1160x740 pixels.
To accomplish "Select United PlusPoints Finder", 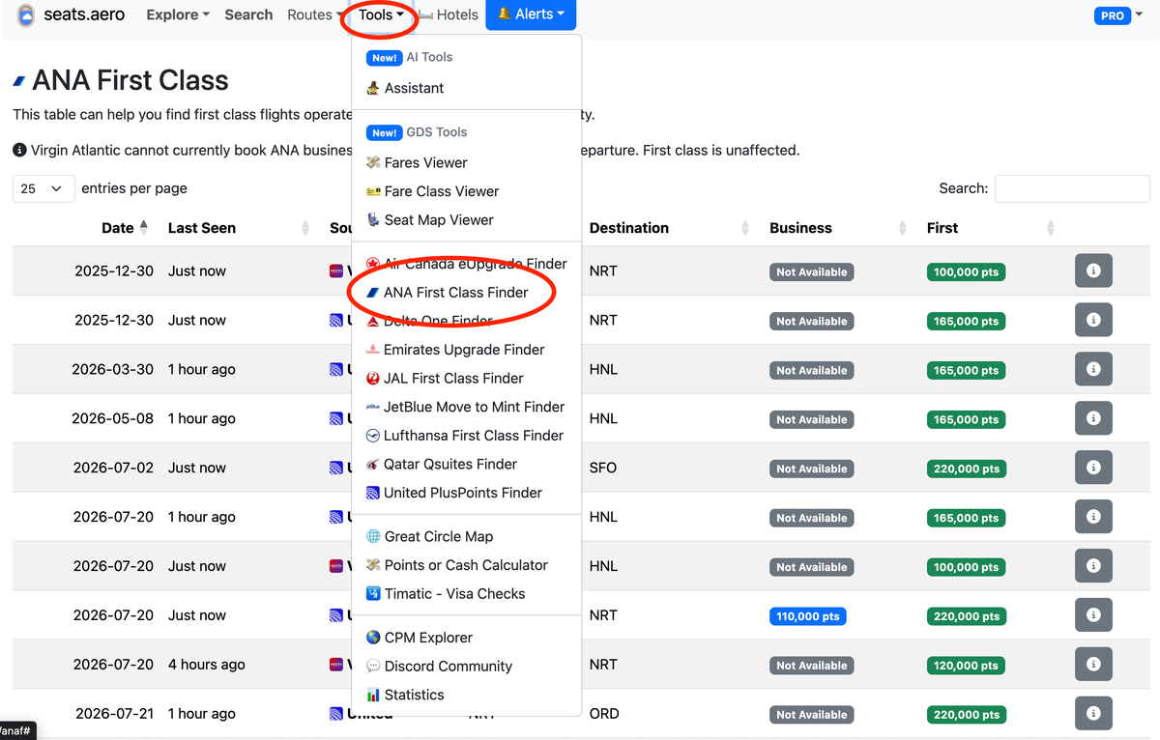I will pyautogui.click(x=454, y=493).
